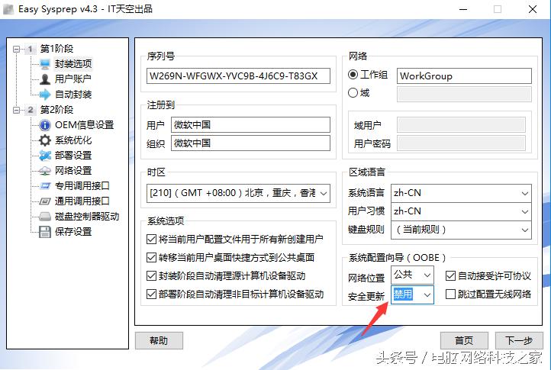Viewport: 551px width, 370px height.
Task: Select 自动封装 tree item
Action: [x=73, y=94]
